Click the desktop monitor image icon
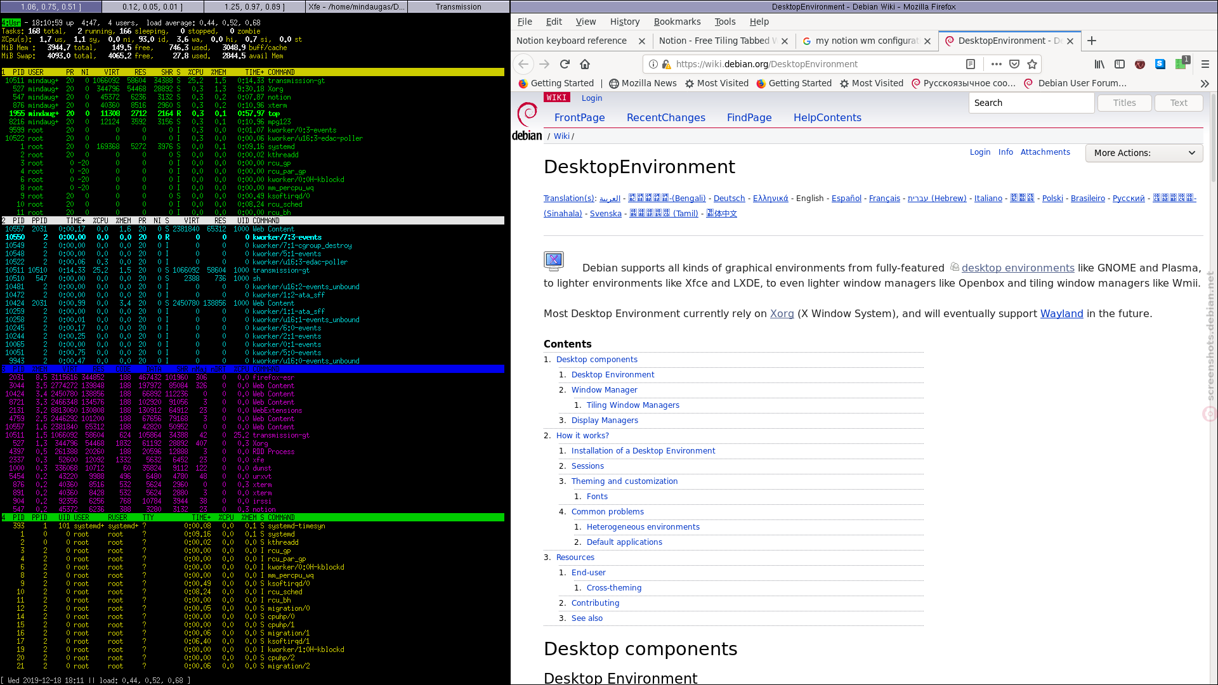The width and height of the screenshot is (1218, 685). [554, 260]
